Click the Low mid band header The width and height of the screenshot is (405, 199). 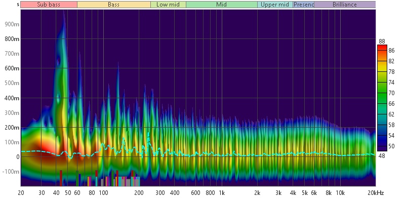(168, 5)
